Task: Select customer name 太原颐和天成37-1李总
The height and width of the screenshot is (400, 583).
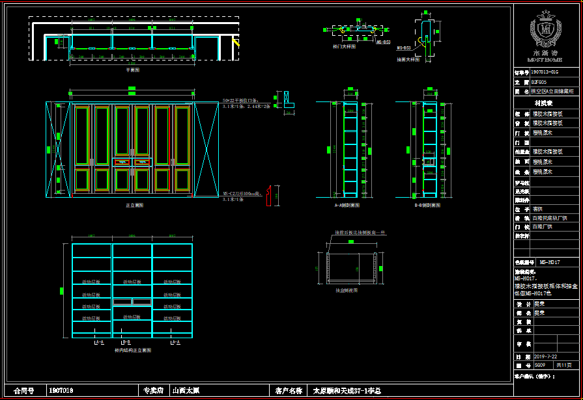Action: [347, 391]
